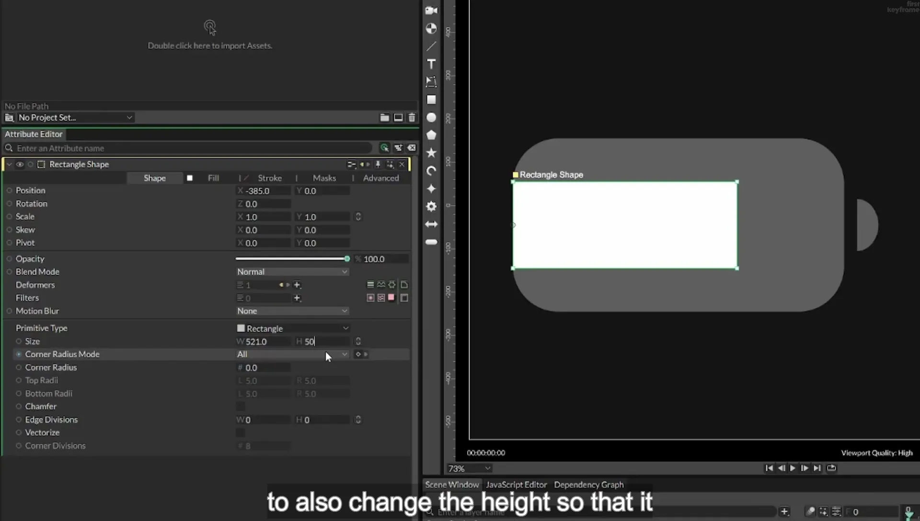
Task: Open the Dependency Graph tab
Action: [589, 485]
